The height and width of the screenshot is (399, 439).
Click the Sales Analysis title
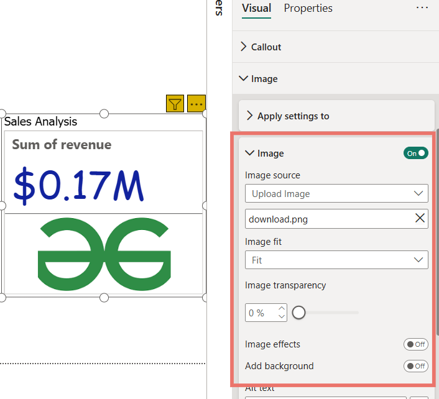[40, 121]
